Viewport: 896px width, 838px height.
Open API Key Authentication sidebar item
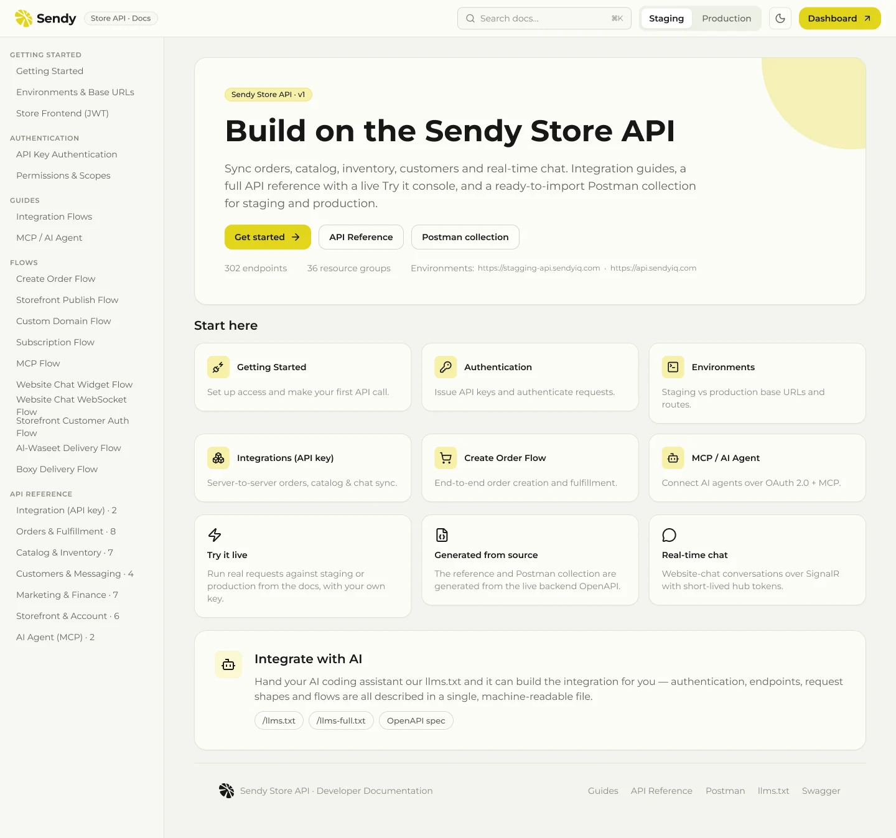67,154
